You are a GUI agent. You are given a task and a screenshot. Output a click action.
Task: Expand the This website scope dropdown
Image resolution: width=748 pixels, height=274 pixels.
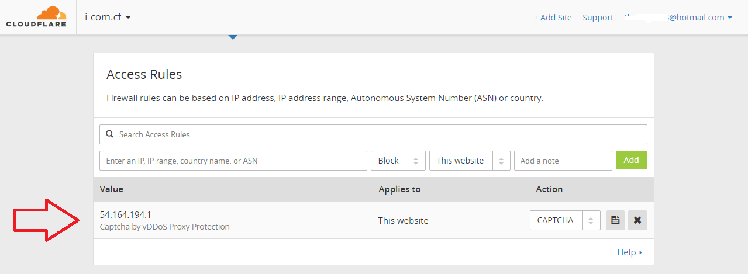pos(469,161)
